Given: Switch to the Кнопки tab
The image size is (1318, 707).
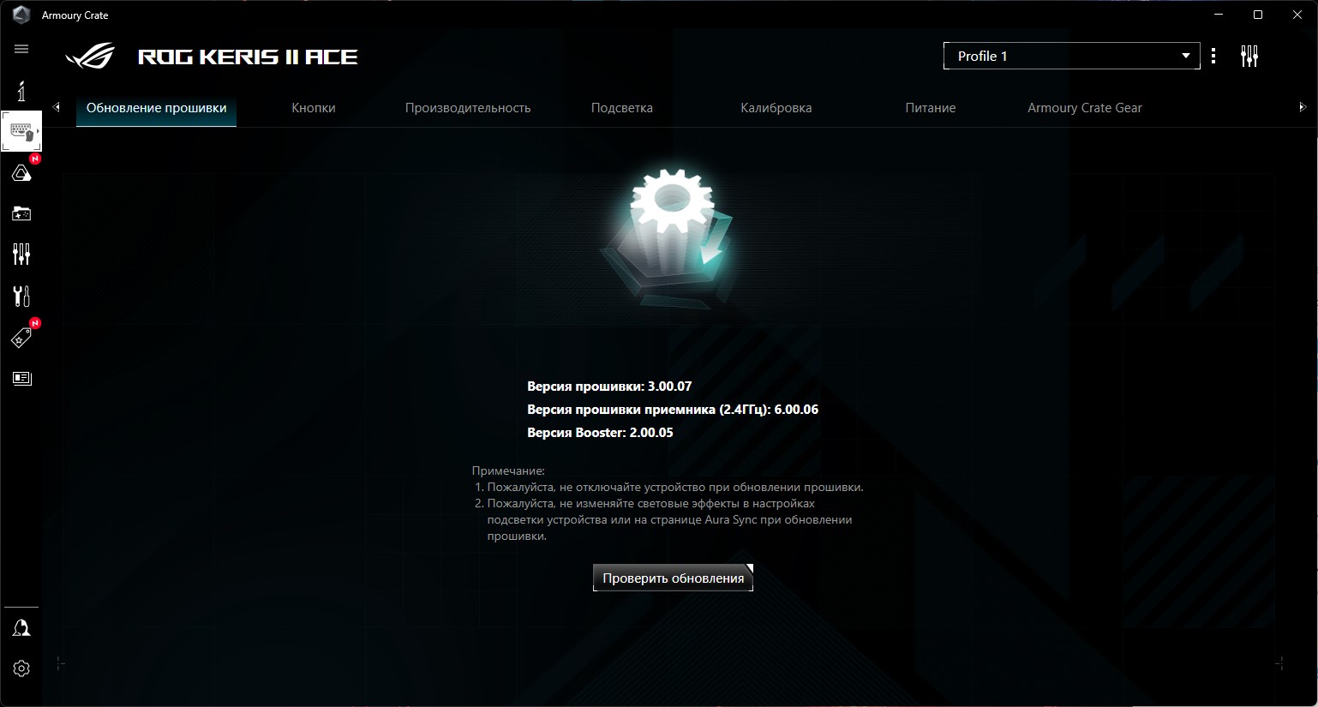Looking at the screenshot, I should click(314, 108).
